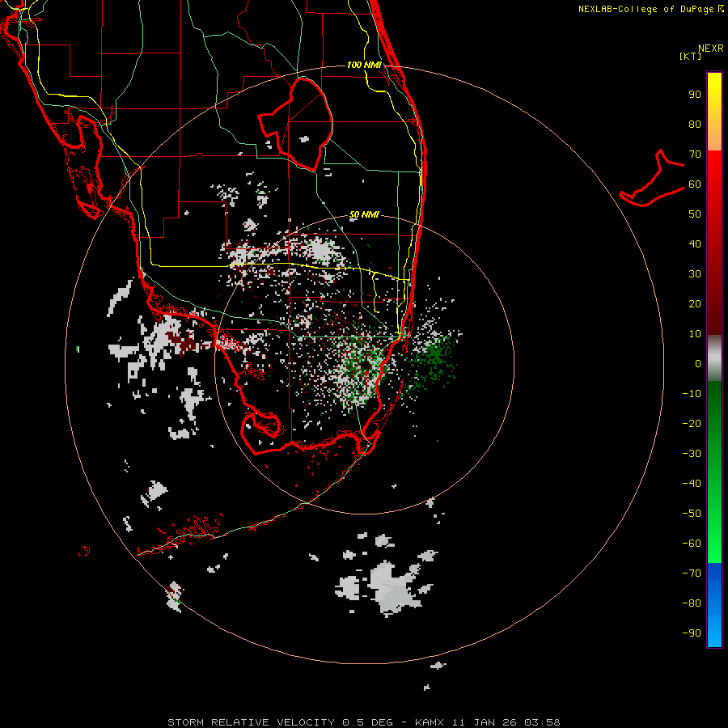Screen dimensions: 728x728
Task: Click the positive '40' scale value
Action: click(695, 243)
